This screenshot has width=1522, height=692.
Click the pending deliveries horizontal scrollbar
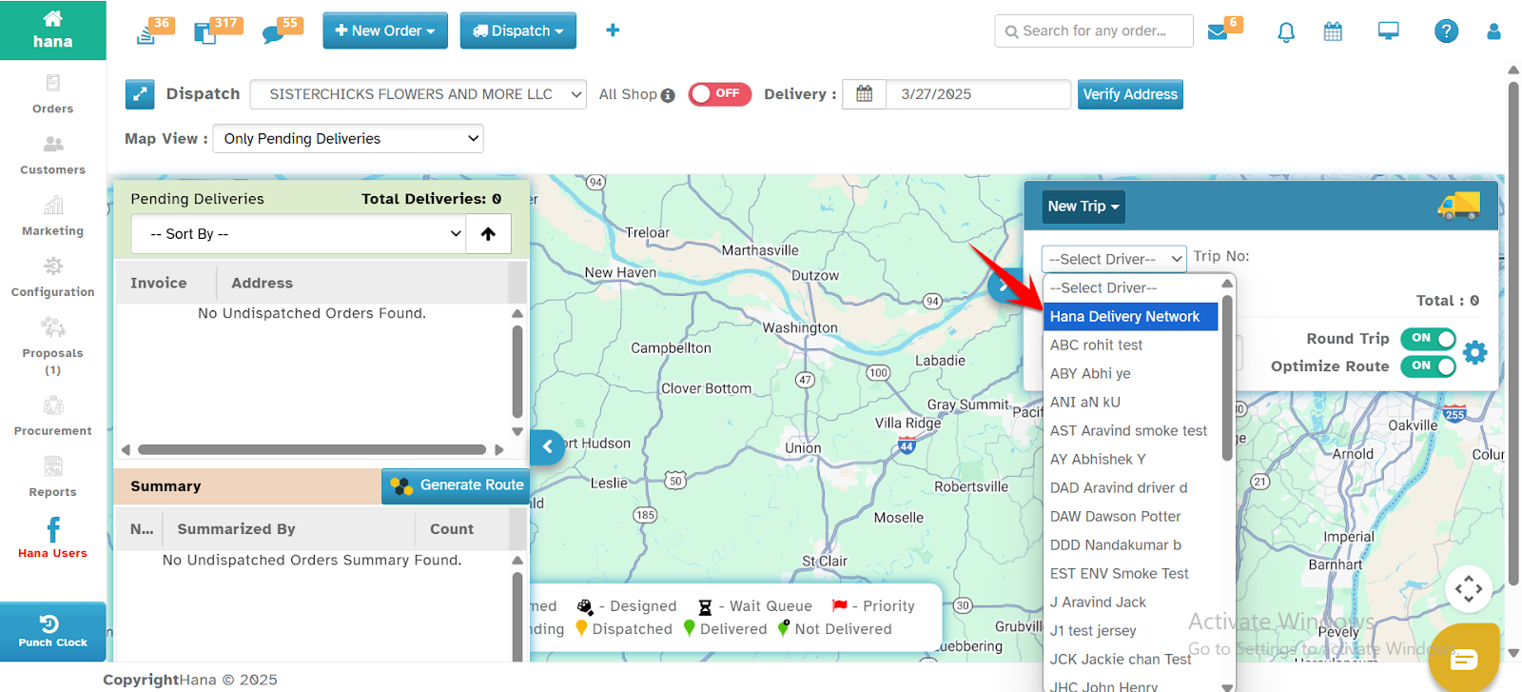pyautogui.click(x=312, y=450)
